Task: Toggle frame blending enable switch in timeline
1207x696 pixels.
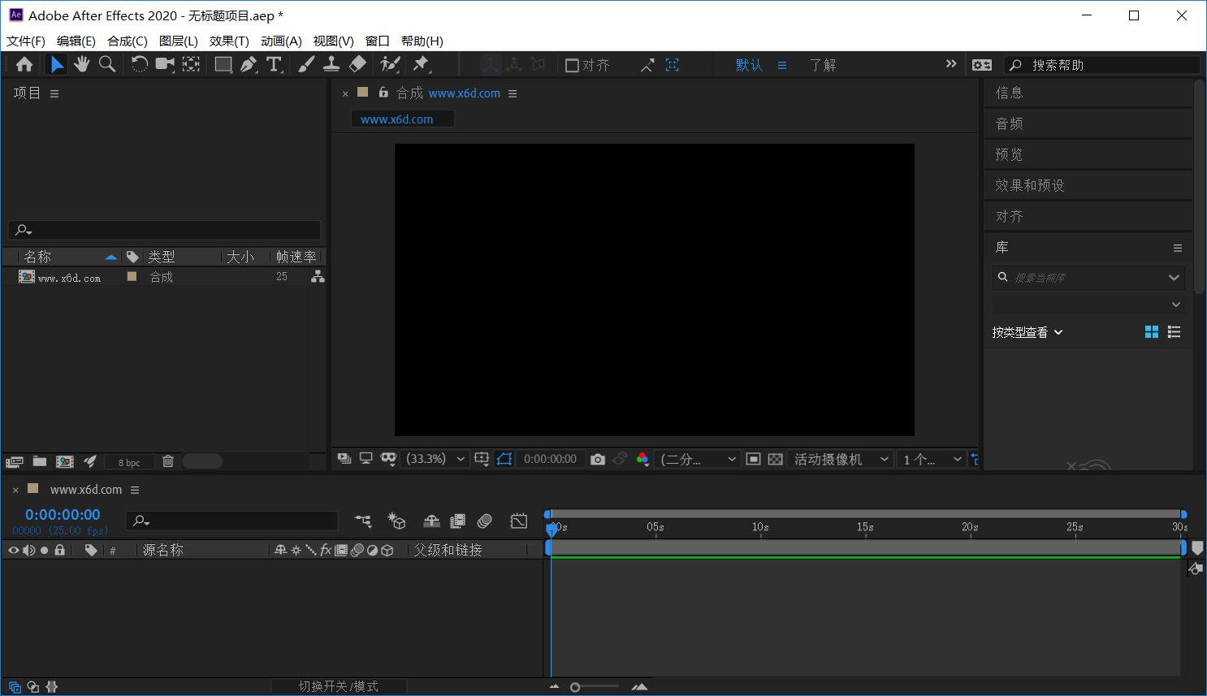Action: (458, 521)
